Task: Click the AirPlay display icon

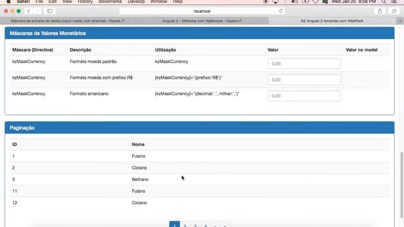Action: click(x=275, y=1)
